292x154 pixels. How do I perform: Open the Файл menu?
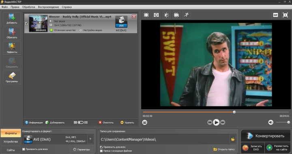4,7
